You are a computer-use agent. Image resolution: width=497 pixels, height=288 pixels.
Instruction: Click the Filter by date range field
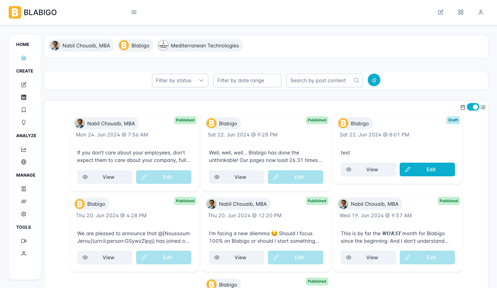247,80
